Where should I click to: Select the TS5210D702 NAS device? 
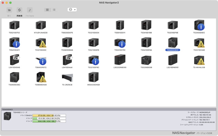pyautogui.click(x=14, y=25)
